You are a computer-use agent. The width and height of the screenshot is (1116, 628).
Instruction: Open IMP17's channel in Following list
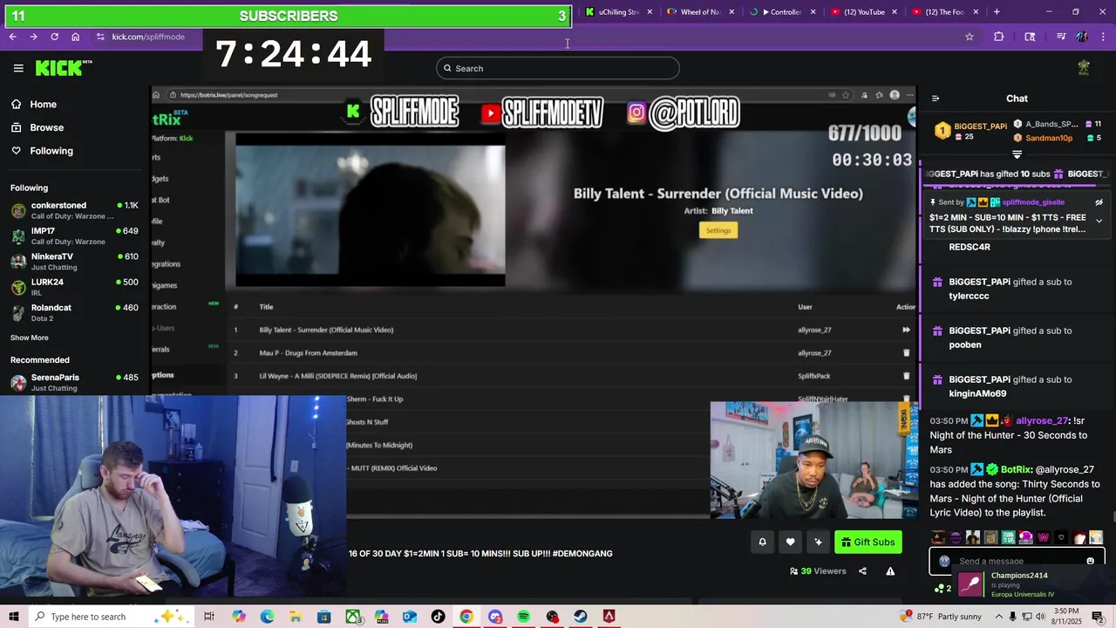(74, 235)
